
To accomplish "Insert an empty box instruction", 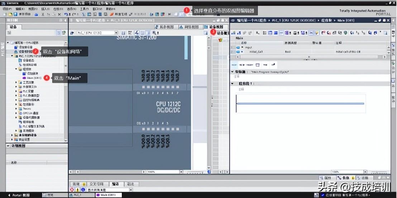I will tap(258, 65).
